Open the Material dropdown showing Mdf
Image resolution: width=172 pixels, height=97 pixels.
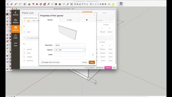70,50
